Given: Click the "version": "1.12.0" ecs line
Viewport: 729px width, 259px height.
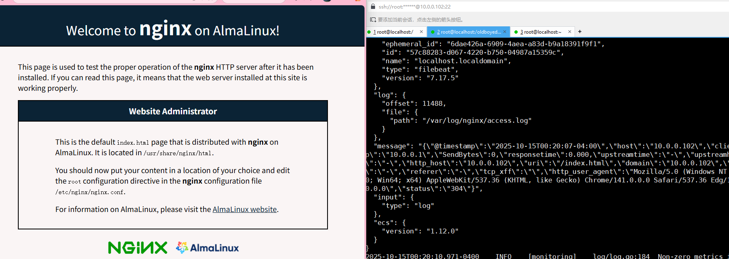Looking at the screenshot, I should pos(420,231).
